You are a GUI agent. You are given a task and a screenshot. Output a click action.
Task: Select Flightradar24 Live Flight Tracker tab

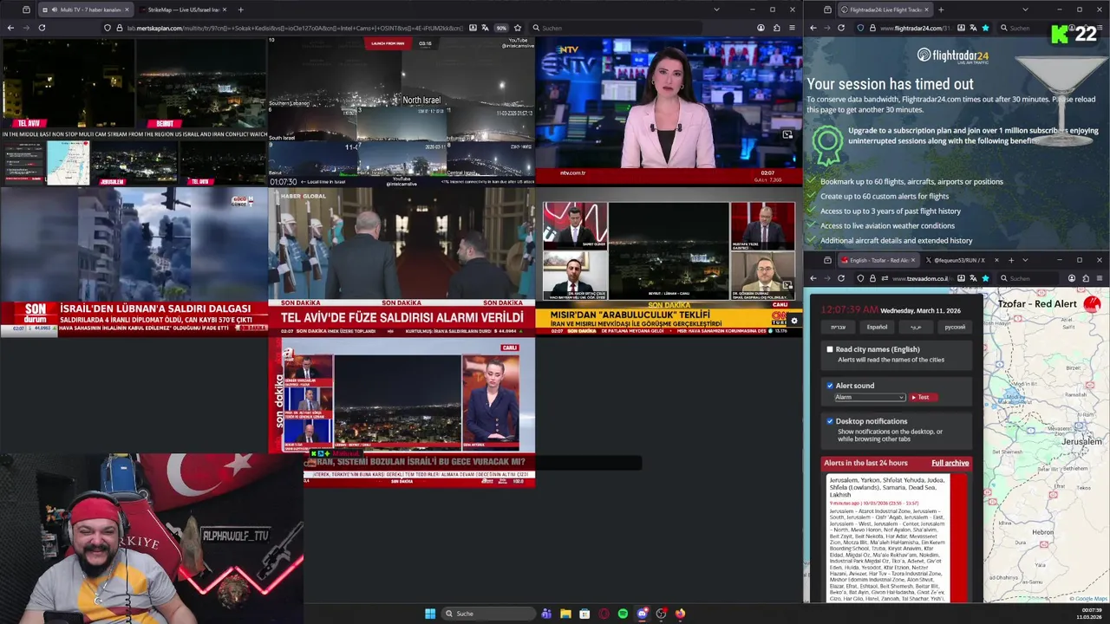pos(885,10)
